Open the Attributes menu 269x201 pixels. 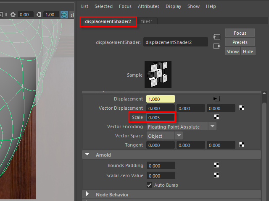pyautogui.click(x=148, y=6)
